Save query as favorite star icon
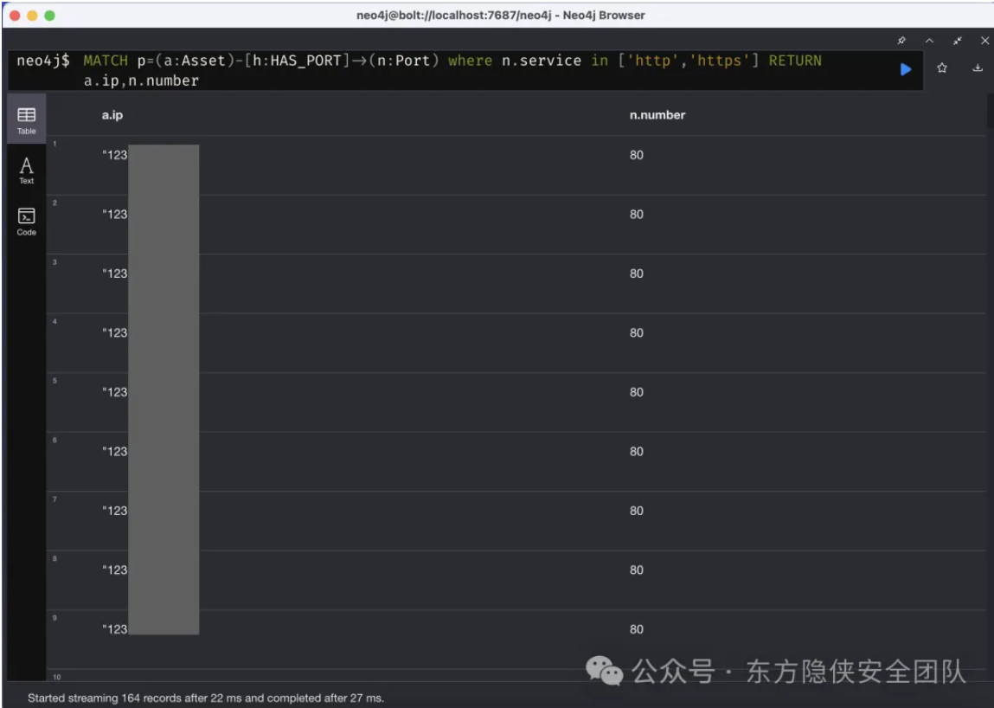 click(x=942, y=68)
